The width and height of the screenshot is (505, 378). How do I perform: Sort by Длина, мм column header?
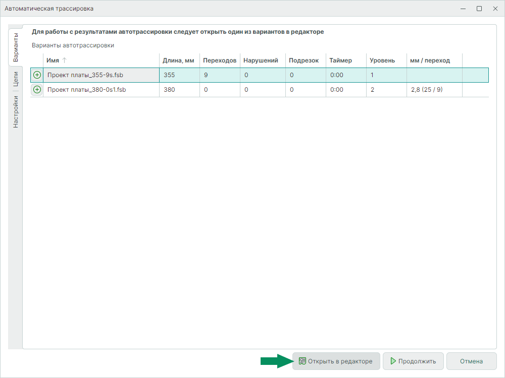pos(178,60)
